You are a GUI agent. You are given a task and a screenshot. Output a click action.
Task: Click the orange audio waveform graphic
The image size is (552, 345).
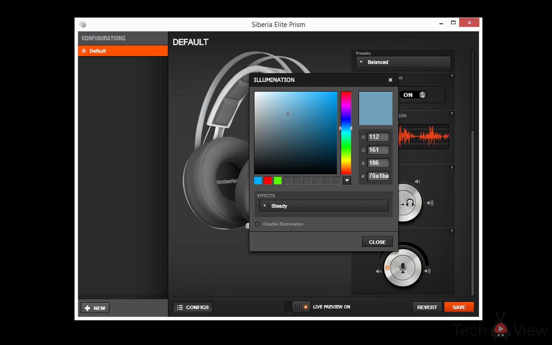424,136
